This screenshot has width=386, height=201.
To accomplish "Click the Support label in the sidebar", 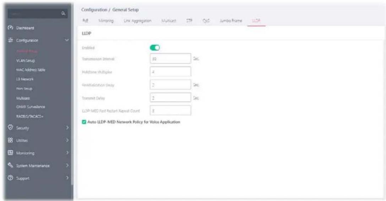I will tap(23, 178).
